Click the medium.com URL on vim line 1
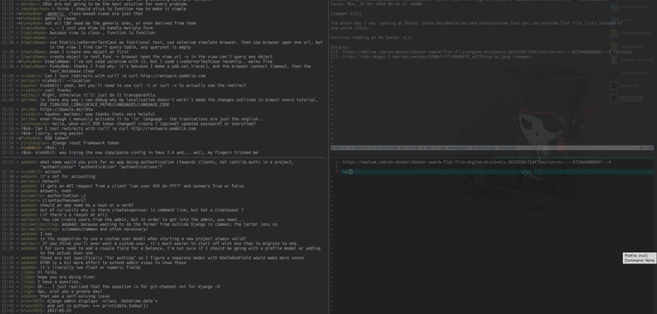The image size is (657, 314). click(476, 162)
